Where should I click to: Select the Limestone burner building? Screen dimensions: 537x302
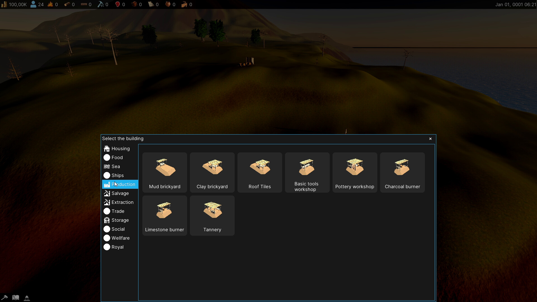165,216
